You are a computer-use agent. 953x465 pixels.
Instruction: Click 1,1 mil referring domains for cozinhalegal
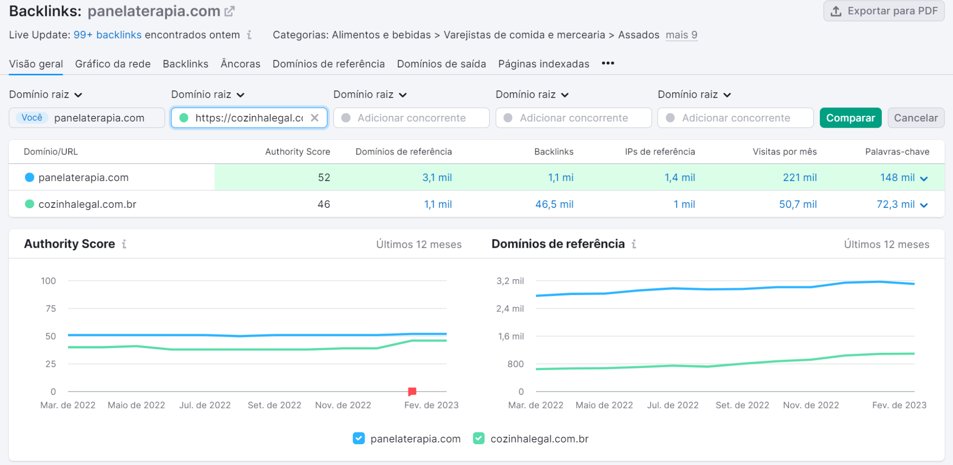[438, 204]
